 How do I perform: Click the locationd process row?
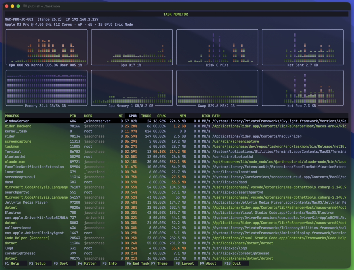176,172
